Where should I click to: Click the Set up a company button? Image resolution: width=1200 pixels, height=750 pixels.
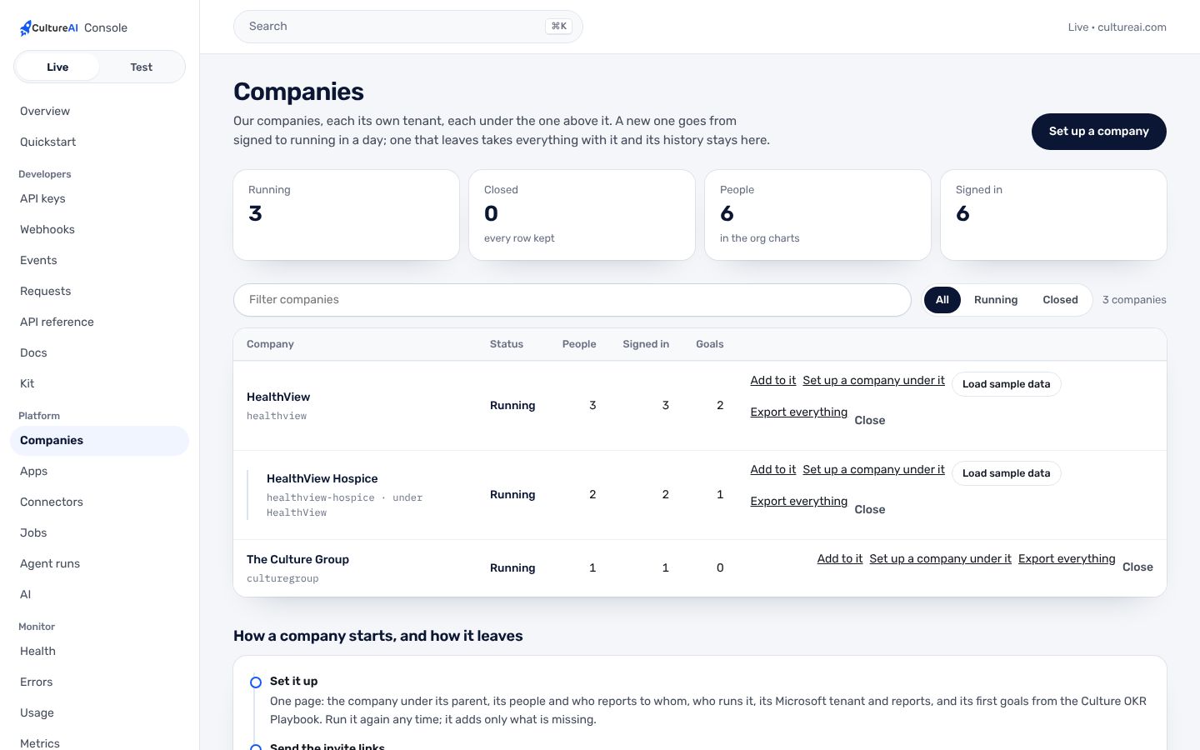1098,132
